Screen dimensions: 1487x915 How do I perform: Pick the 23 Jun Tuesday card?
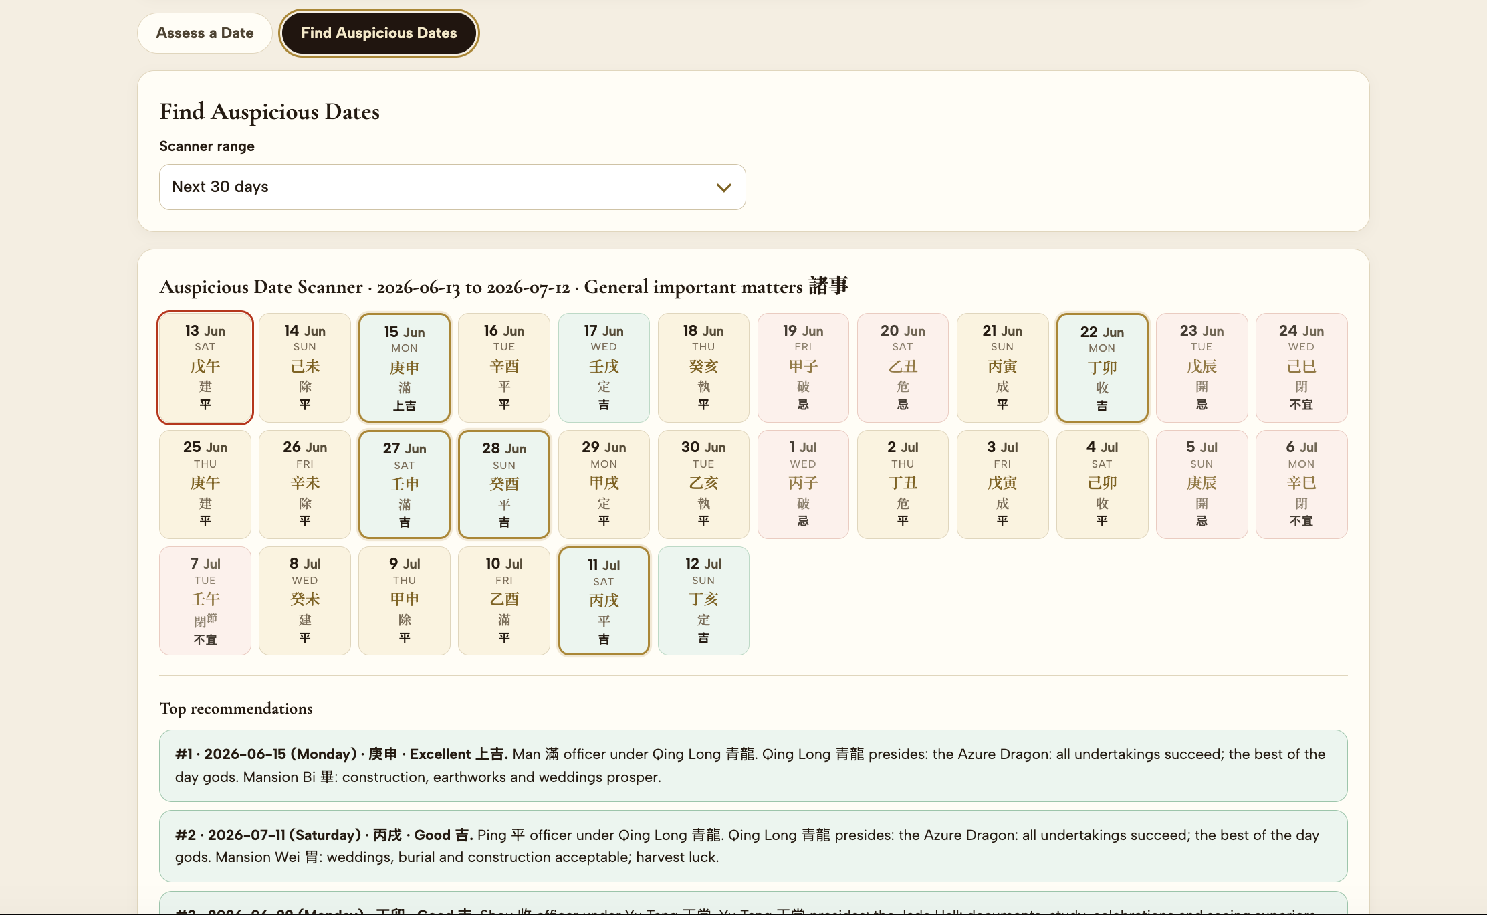1202,368
